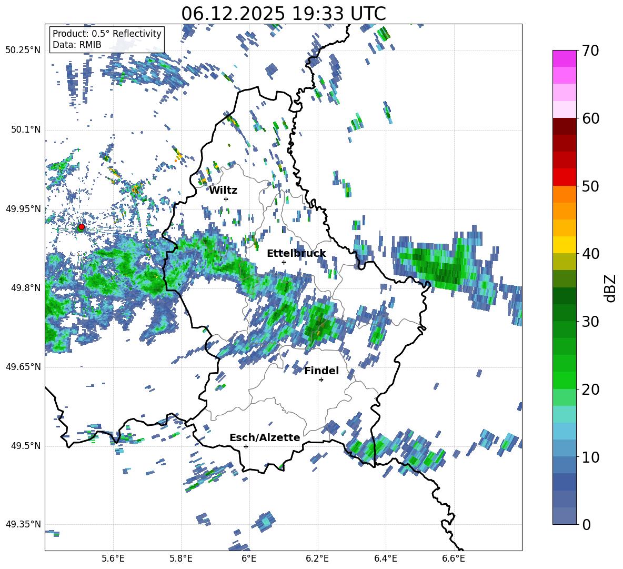The height and width of the screenshot is (569, 623).
Task: Click the Findel location cross marker
Action: (321, 380)
